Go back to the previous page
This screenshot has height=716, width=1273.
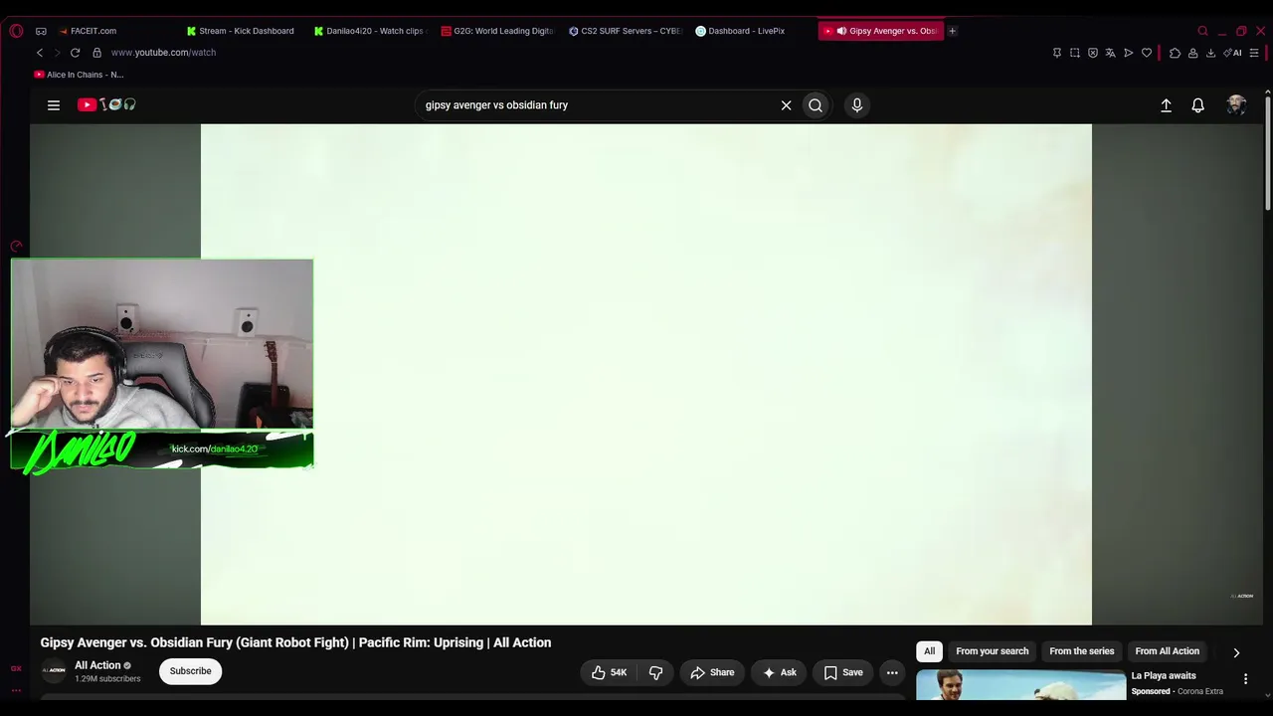pos(40,53)
